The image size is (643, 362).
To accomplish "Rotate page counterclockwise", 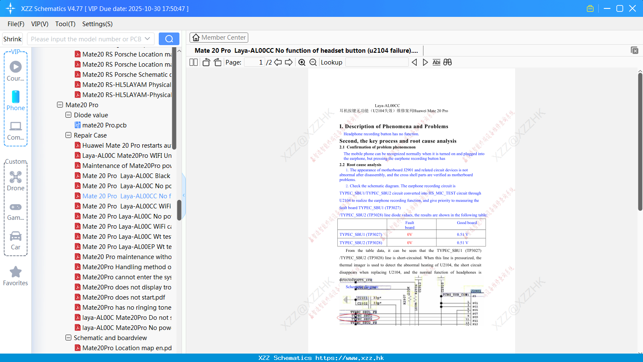I will pos(206,62).
